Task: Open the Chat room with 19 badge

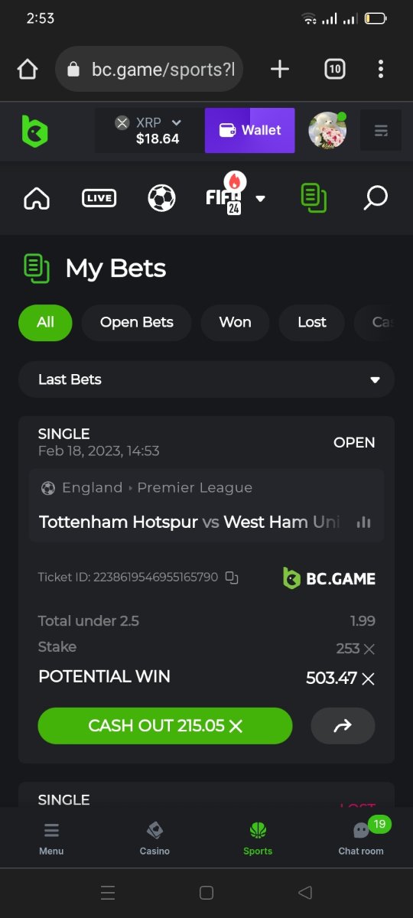Action: pyautogui.click(x=361, y=838)
